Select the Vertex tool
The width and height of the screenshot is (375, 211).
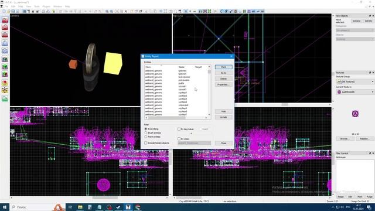[5, 90]
